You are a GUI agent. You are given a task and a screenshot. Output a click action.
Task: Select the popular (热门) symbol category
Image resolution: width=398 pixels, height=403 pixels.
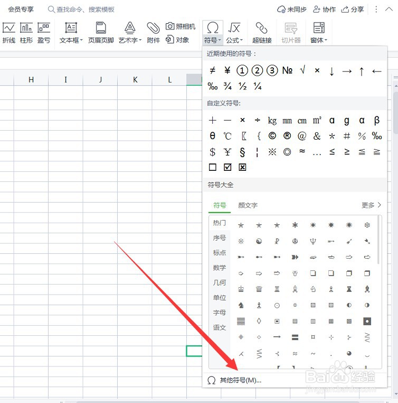(220, 223)
